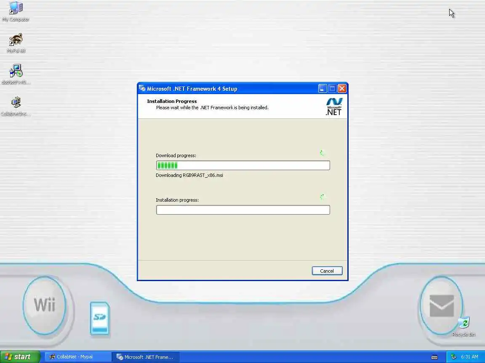
Task: Click the empty installation progress bar
Action: coord(243,210)
